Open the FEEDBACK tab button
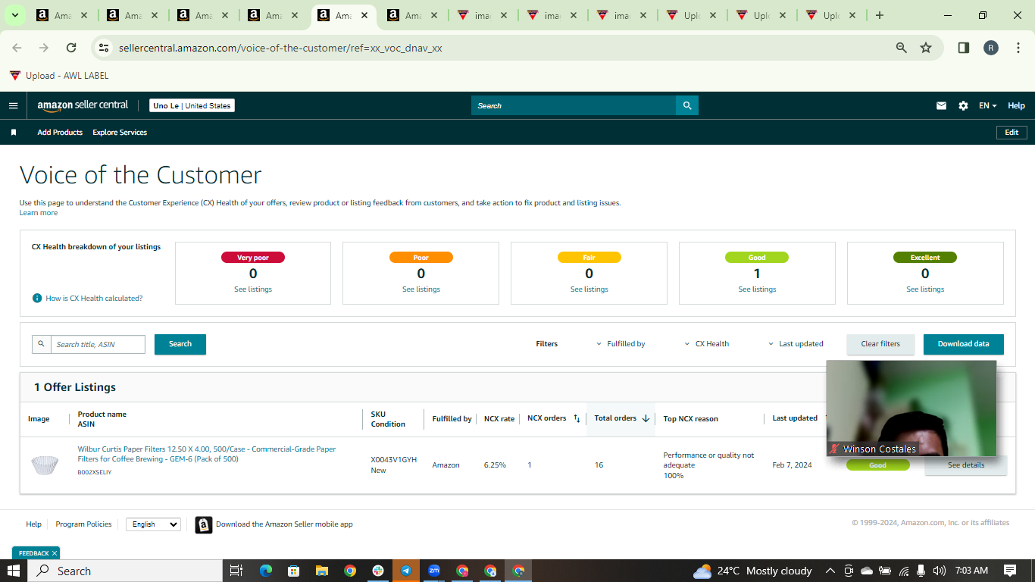1035x582 pixels. click(x=33, y=553)
